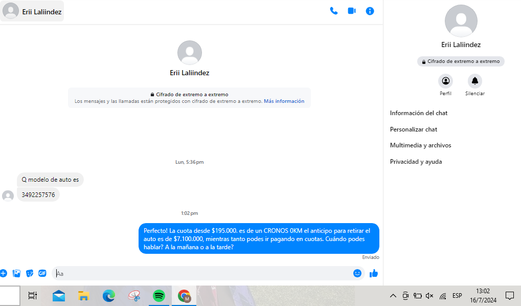Click the Cifrado de extremo a extremo badge
The height and width of the screenshot is (306, 521).
click(461, 61)
